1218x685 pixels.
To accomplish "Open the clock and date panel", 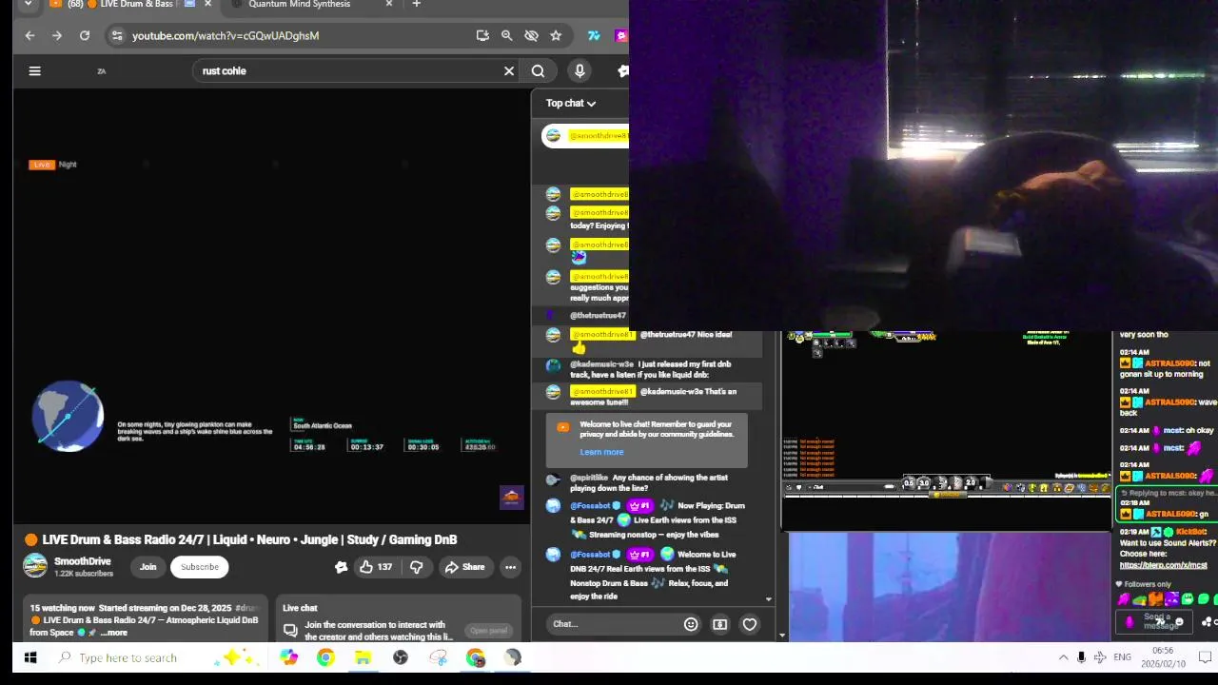I will click(1163, 657).
